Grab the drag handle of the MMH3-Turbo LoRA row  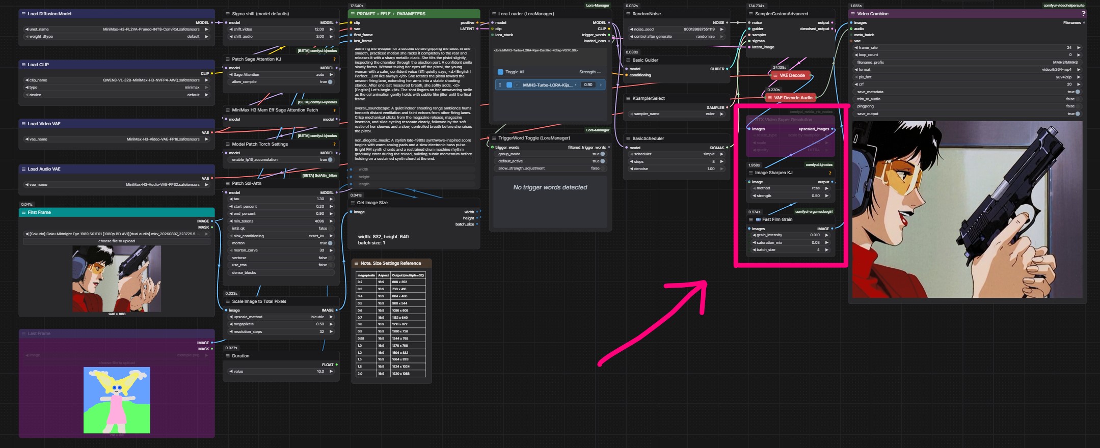coord(500,85)
